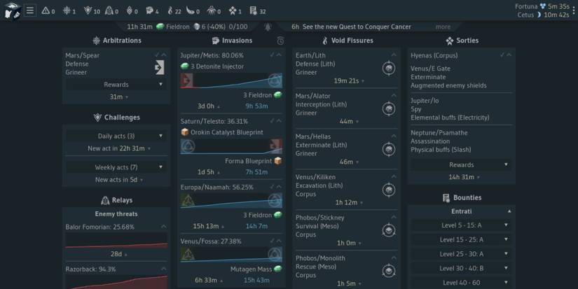The width and height of the screenshot is (578, 289).
Task: Click the Bounties section heading
Action: (462, 198)
